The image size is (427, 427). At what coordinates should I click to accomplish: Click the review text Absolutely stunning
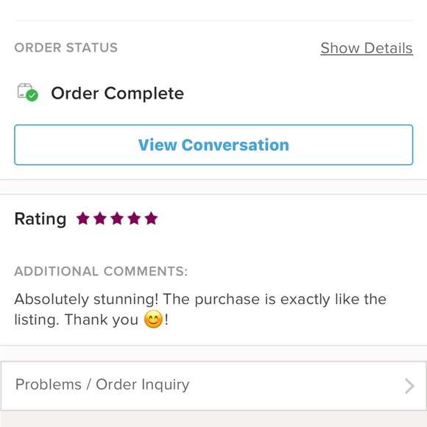[86, 300]
